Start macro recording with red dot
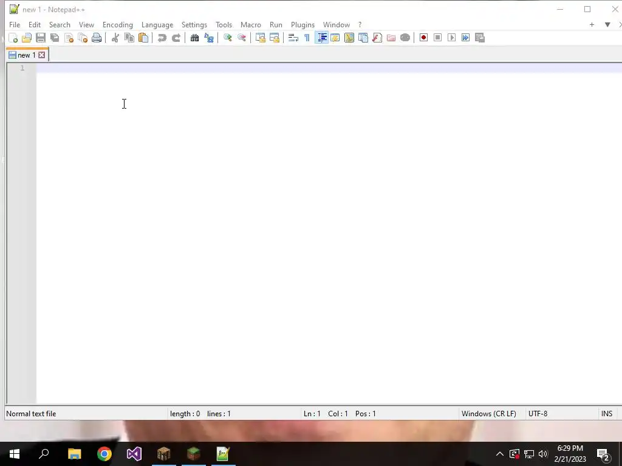The image size is (622, 466). (423, 38)
